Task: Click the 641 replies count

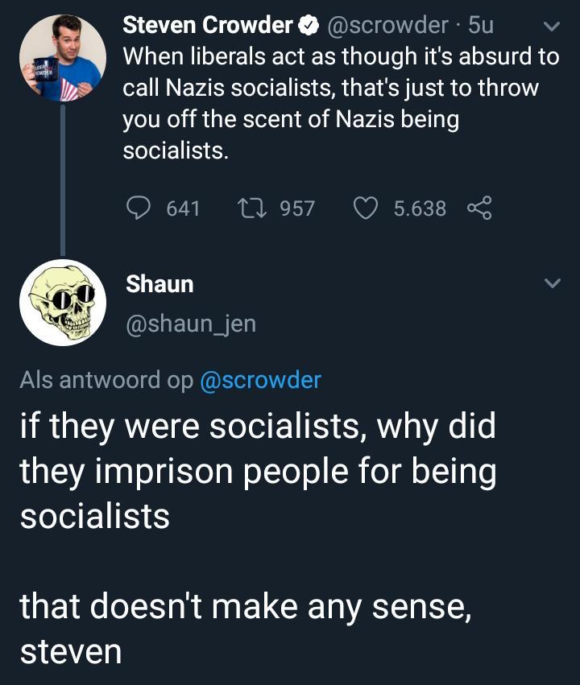Action: pyautogui.click(x=183, y=208)
